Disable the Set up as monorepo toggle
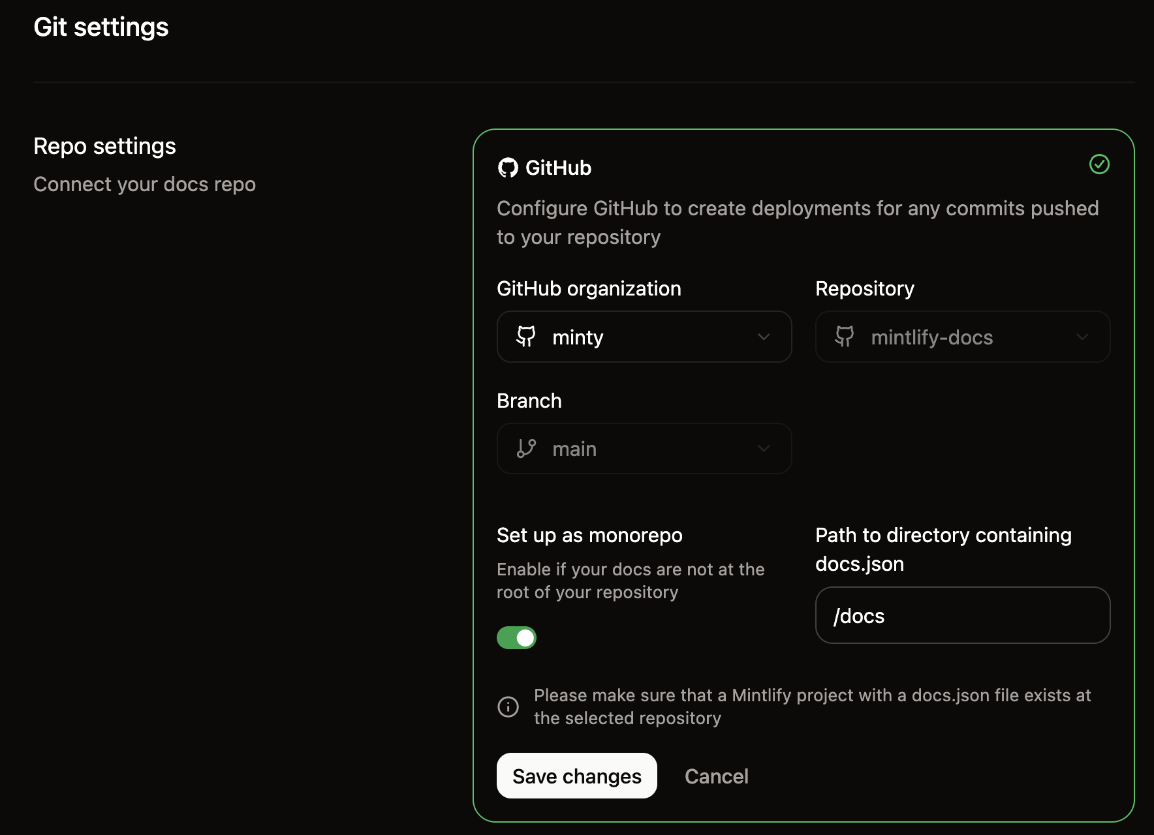 point(516,637)
